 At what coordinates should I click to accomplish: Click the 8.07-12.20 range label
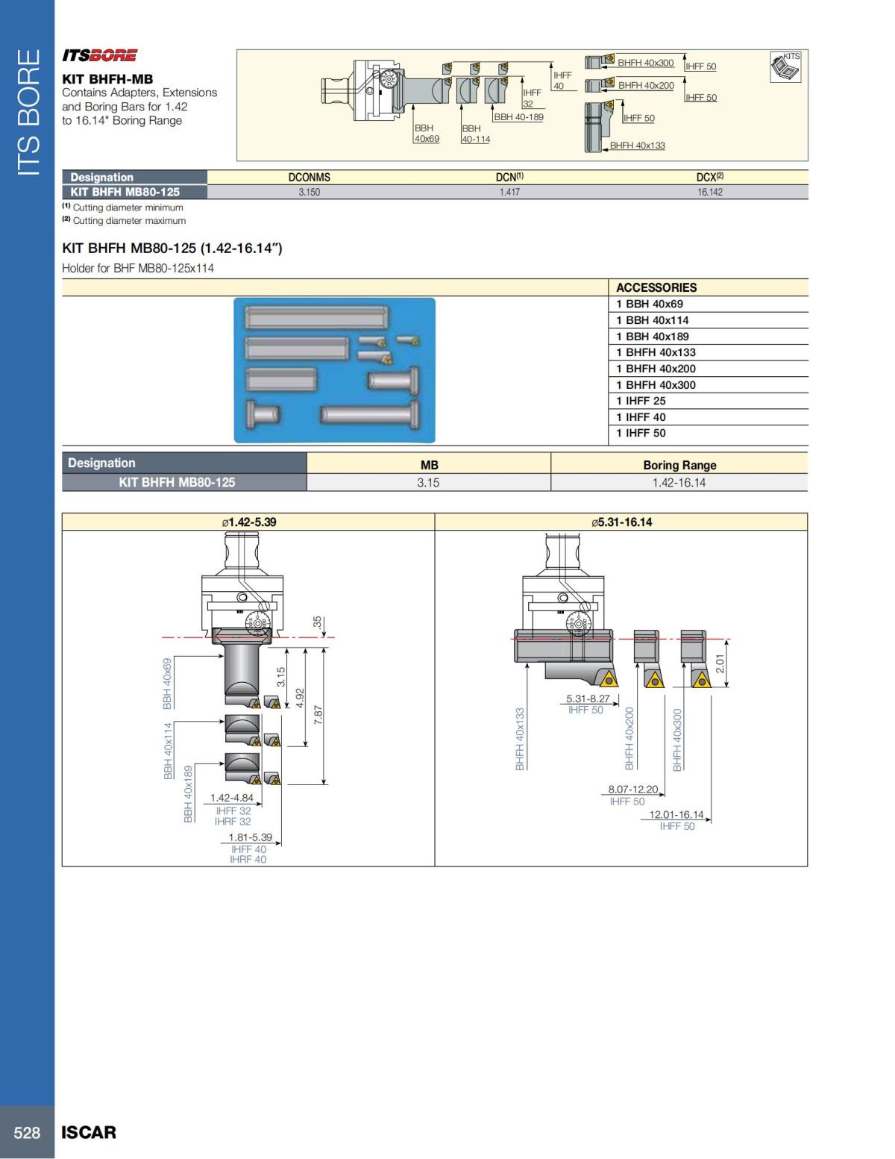633,790
